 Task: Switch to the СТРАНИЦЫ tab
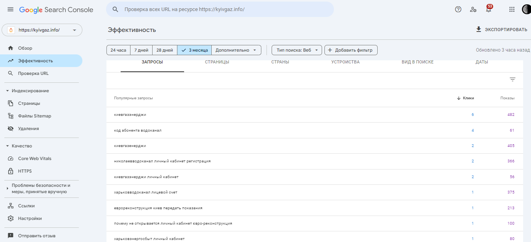pos(217,62)
